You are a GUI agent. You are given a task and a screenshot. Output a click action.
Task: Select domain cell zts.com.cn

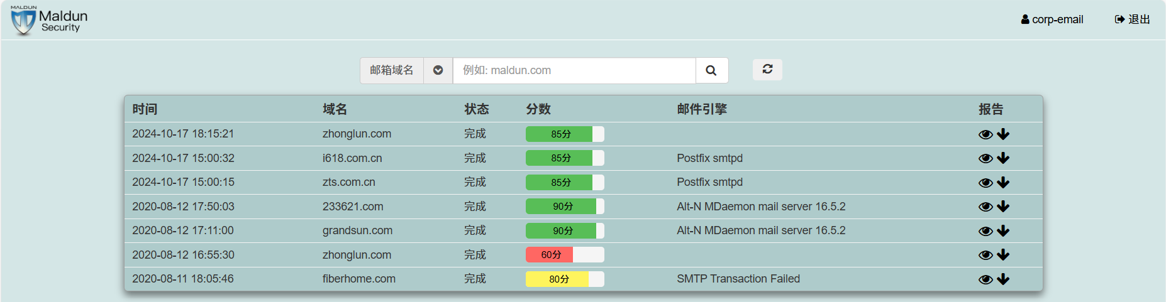coord(349,182)
